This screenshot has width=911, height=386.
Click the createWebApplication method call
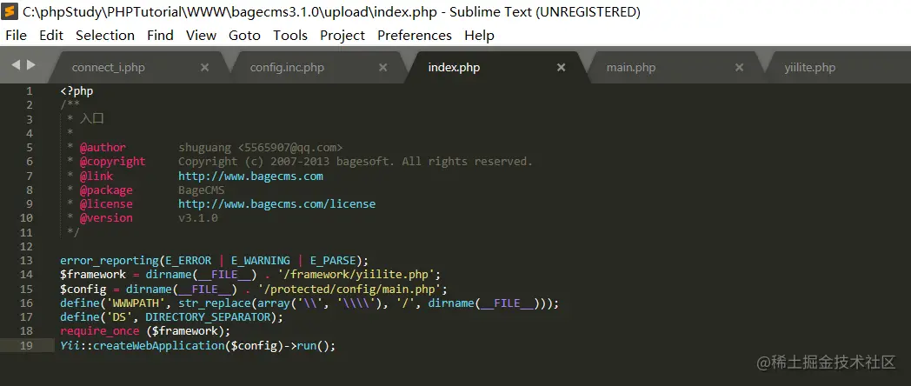(x=158, y=345)
